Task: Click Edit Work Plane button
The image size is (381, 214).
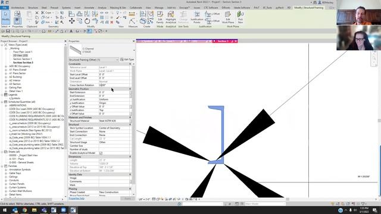Action: pos(227,17)
